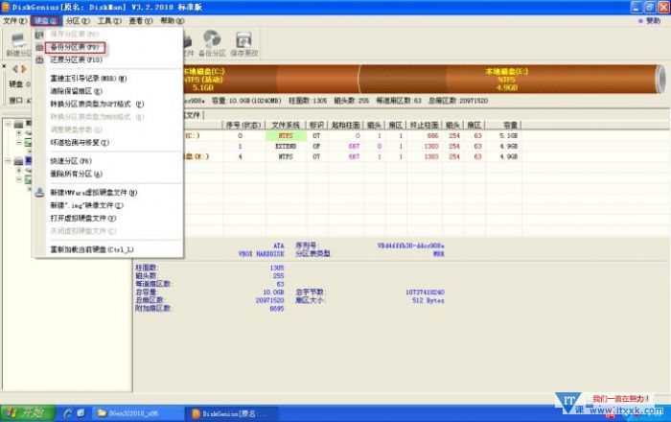Go to next disk with the orange right arrow

[x=24, y=69]
